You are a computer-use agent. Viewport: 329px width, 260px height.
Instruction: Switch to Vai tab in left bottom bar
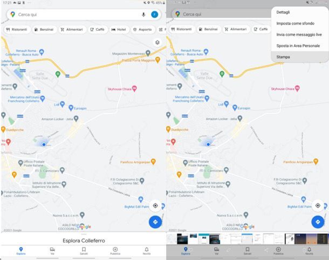(52, 251)
